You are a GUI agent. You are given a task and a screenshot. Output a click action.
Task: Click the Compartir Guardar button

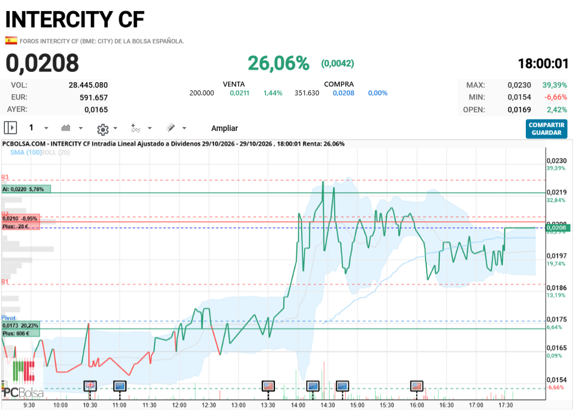[546, 129]
